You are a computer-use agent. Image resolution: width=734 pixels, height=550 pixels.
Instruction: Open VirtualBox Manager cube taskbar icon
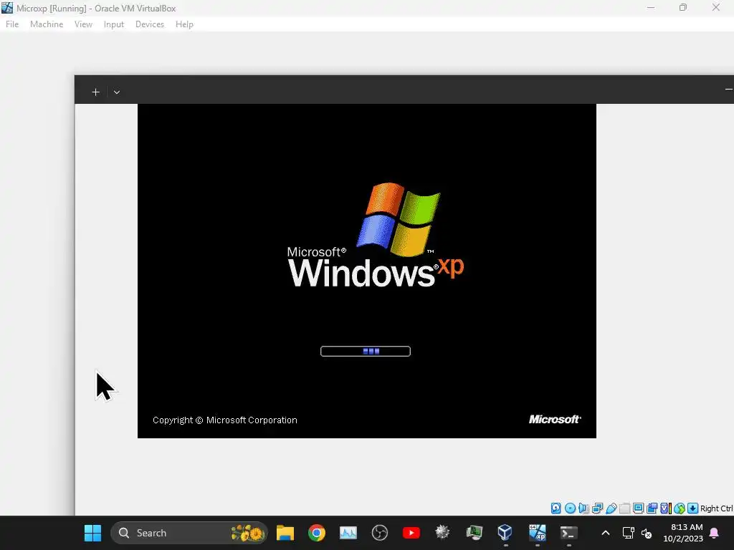point(505,532)
